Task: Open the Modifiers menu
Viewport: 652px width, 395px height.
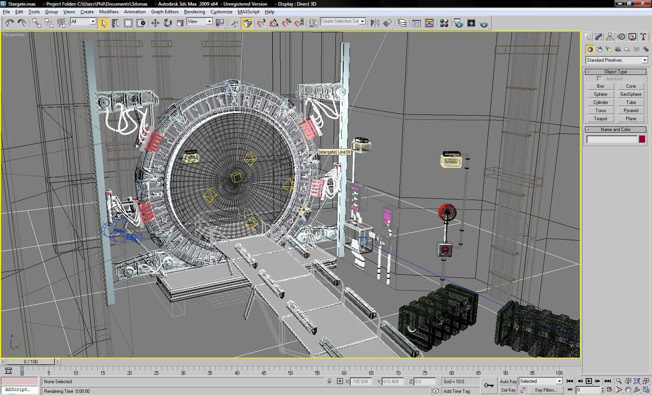Action: pyautogui.click(x=108, y=12)
